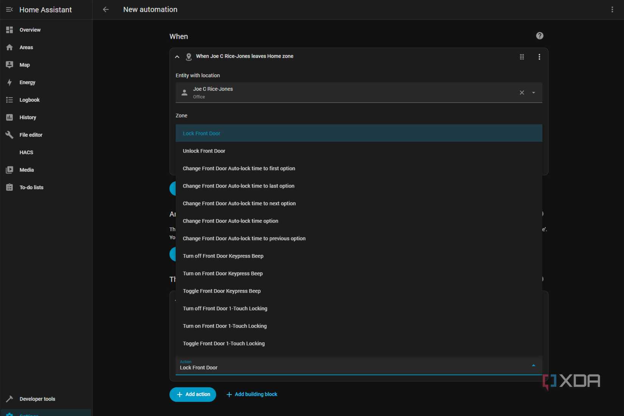Click the History chart icon
The height and width of the screenshot is (416, 624).
tap(9, 117)
